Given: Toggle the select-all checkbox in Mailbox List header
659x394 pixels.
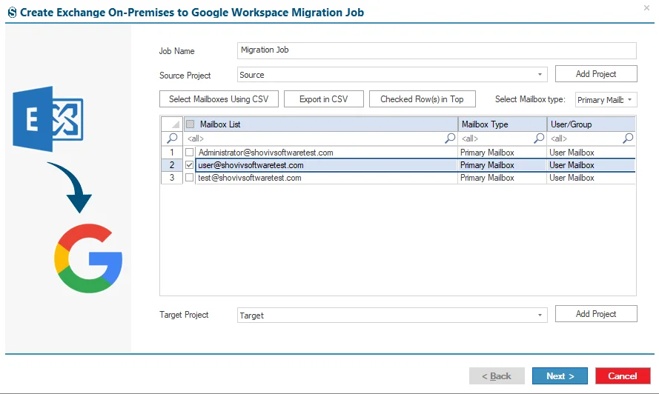Looking at the screenshot, I should [x=190, y=124].
